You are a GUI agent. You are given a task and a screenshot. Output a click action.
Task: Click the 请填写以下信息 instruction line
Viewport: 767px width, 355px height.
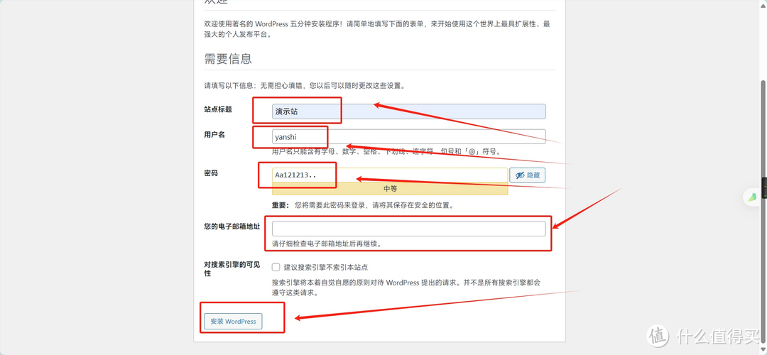click(305, 86)
